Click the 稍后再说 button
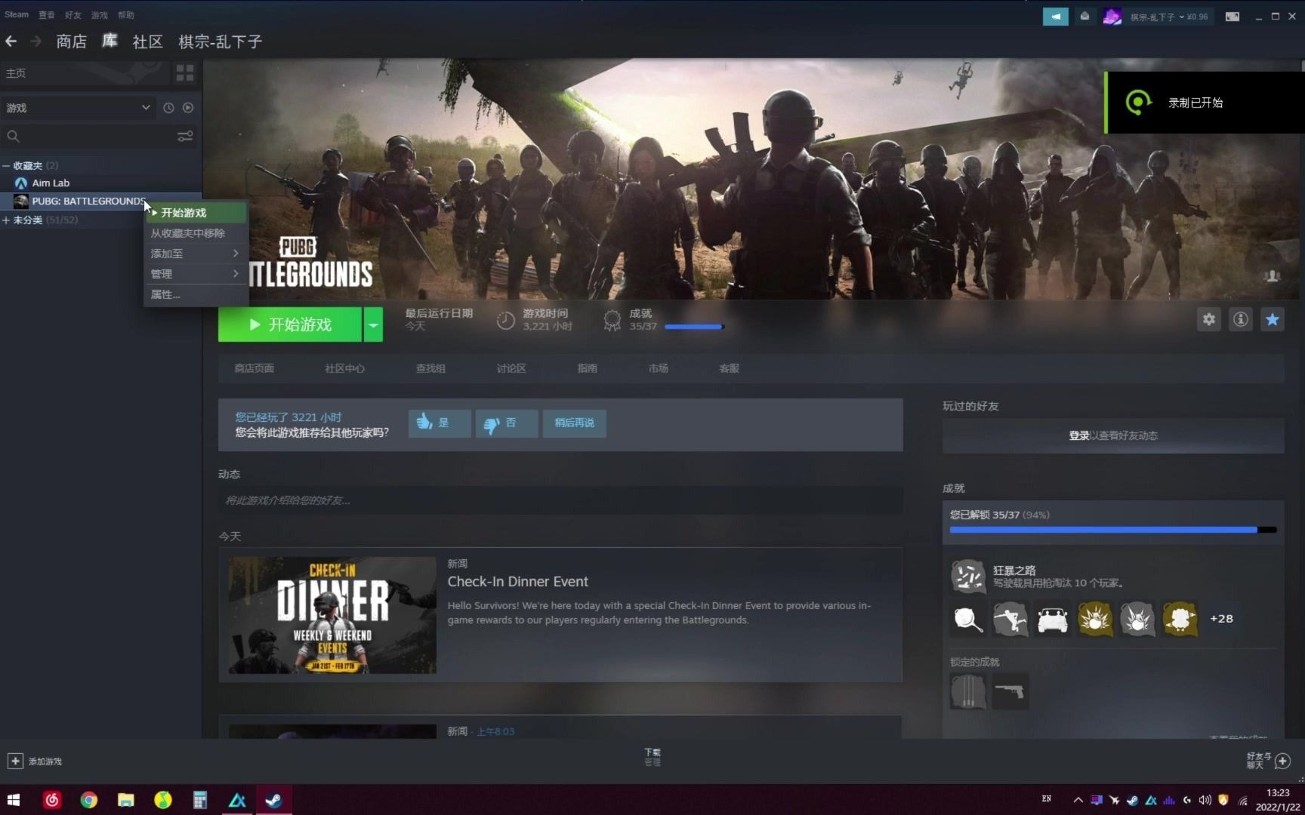 [574, 423]
